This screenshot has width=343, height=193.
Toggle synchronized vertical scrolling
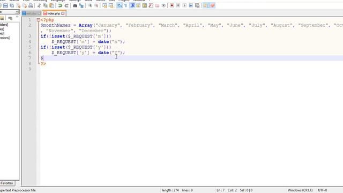105,6
